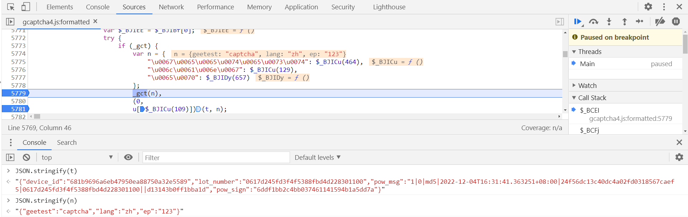Deactivate all breakpoints

click(x=660, y=22)
